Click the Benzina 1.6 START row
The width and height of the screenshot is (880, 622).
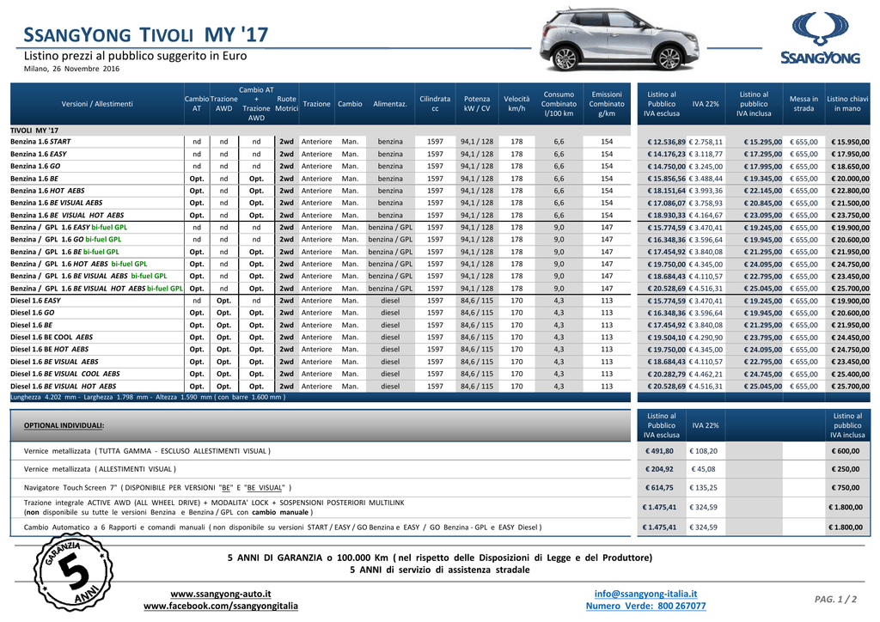tap(321, 142)
